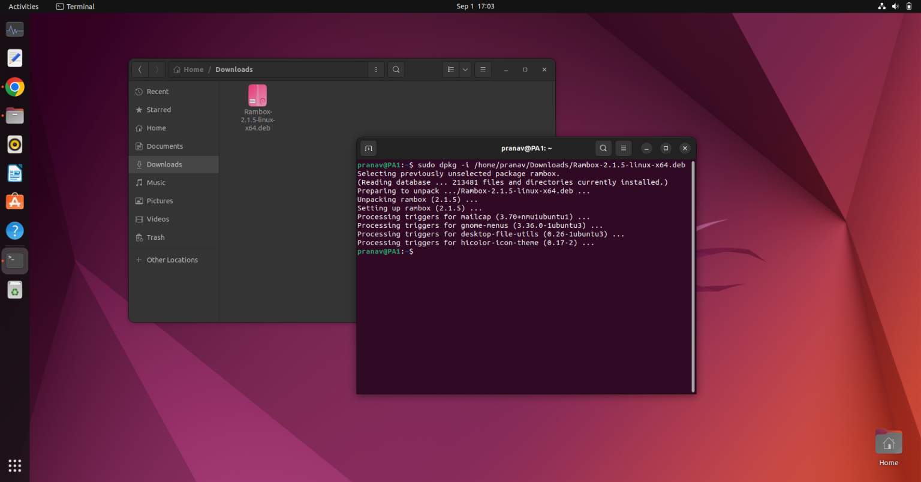This screenshot has width=921, height=482.
Task: Open Other Locations in the sidebar
Action: (172, 259)
